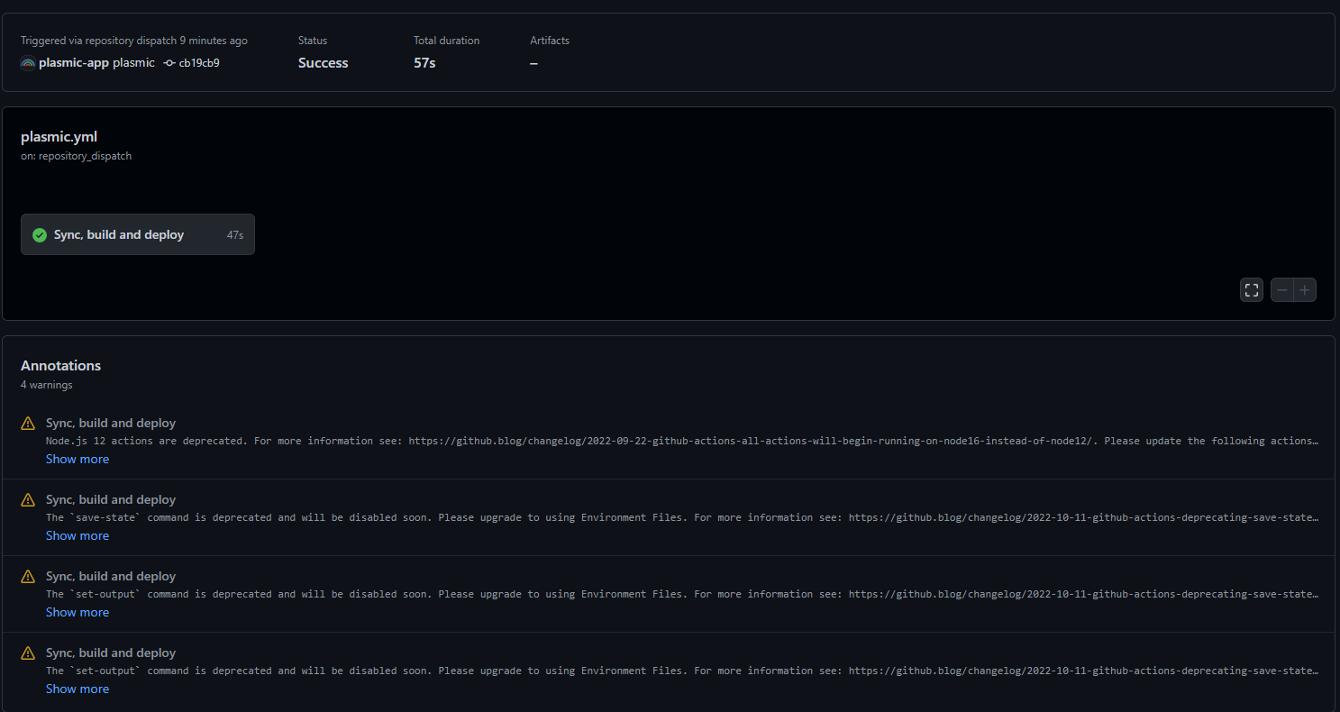Click the commit icon beside cb19cb9
1340x712 pixels.
click(x=169, y=63)
